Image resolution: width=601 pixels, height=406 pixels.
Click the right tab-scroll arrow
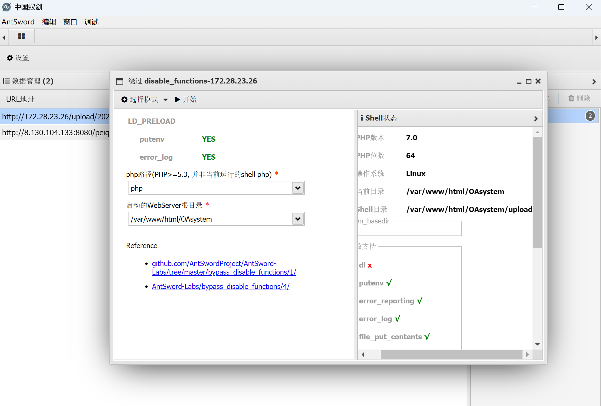596,38
